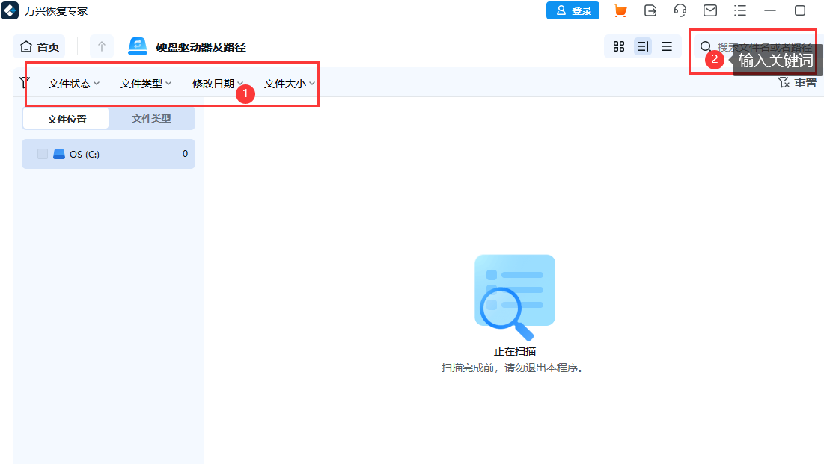Screen dimensions: 824x464
Task: Check the OS (C:) drive checkbox
Action: (x=42, y=154)
